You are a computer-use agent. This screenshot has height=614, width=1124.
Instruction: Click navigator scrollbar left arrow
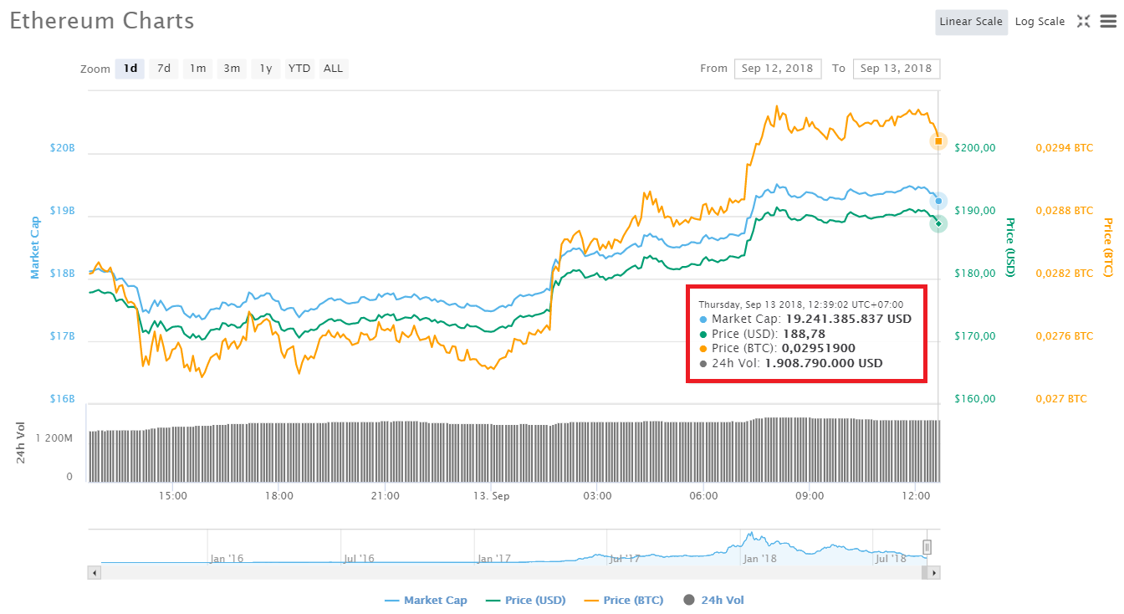click(x=95, y=573)
